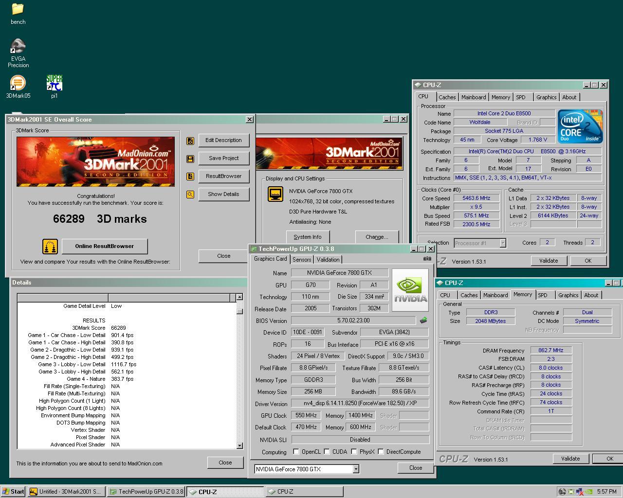The image size is (623, 498).
Task: Click the Edit Description note icon
Action: coord(190,141)
